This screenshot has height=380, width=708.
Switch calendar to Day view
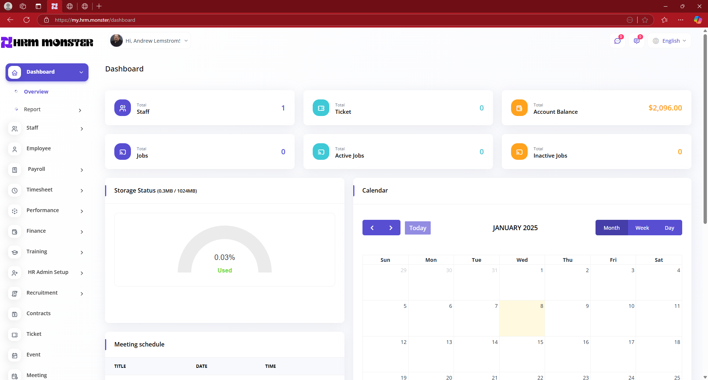tap(669, 228)
